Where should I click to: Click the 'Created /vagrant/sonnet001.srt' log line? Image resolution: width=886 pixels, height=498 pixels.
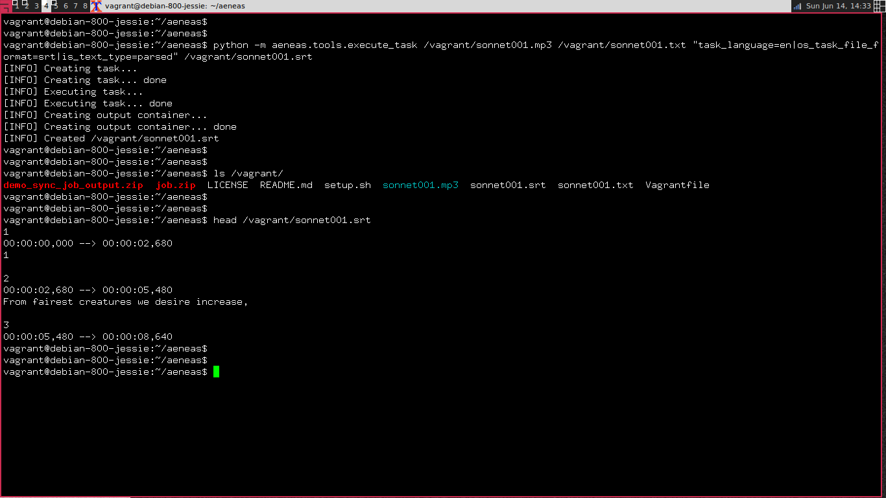pos(111,138)
